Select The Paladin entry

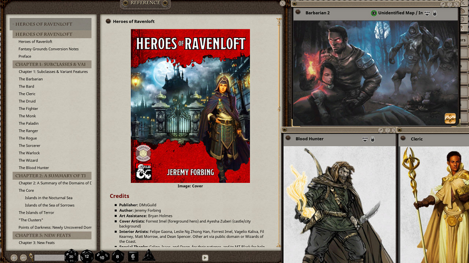[29, 123]
